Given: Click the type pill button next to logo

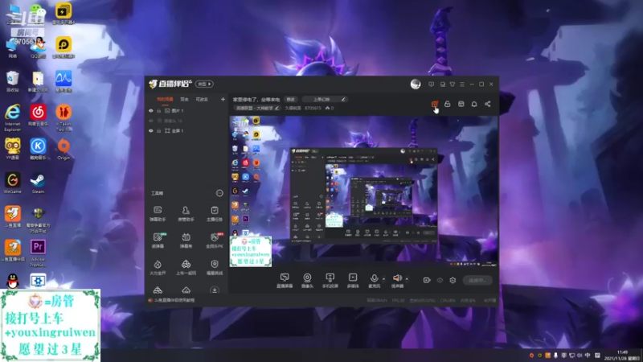Looking at the screenshot, I should pos(204,84).
